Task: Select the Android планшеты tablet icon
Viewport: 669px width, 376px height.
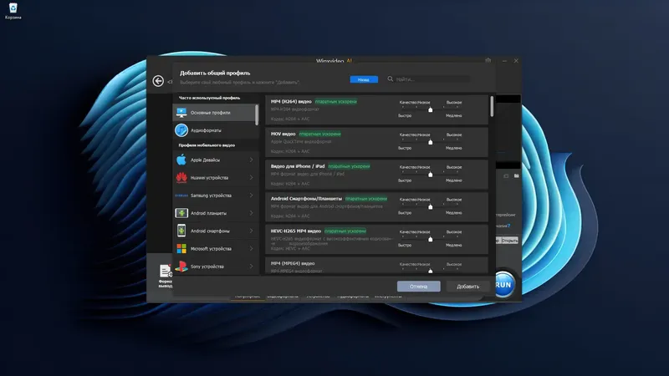Action: click(181, 213)
